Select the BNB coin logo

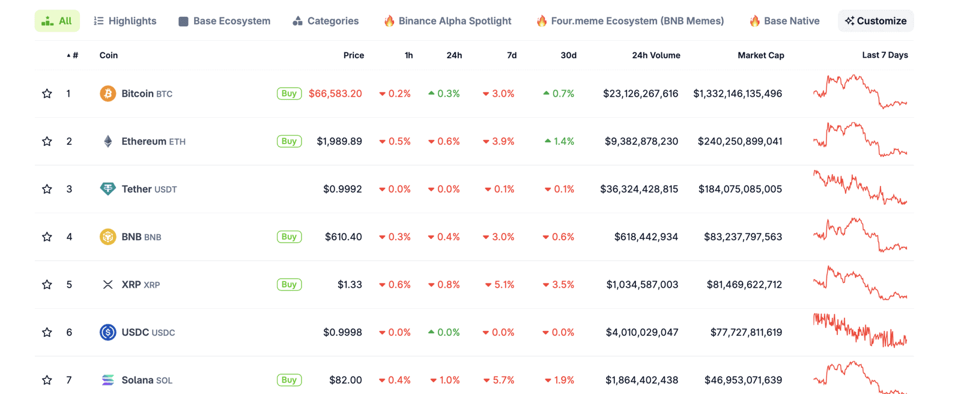click(108, 237)
